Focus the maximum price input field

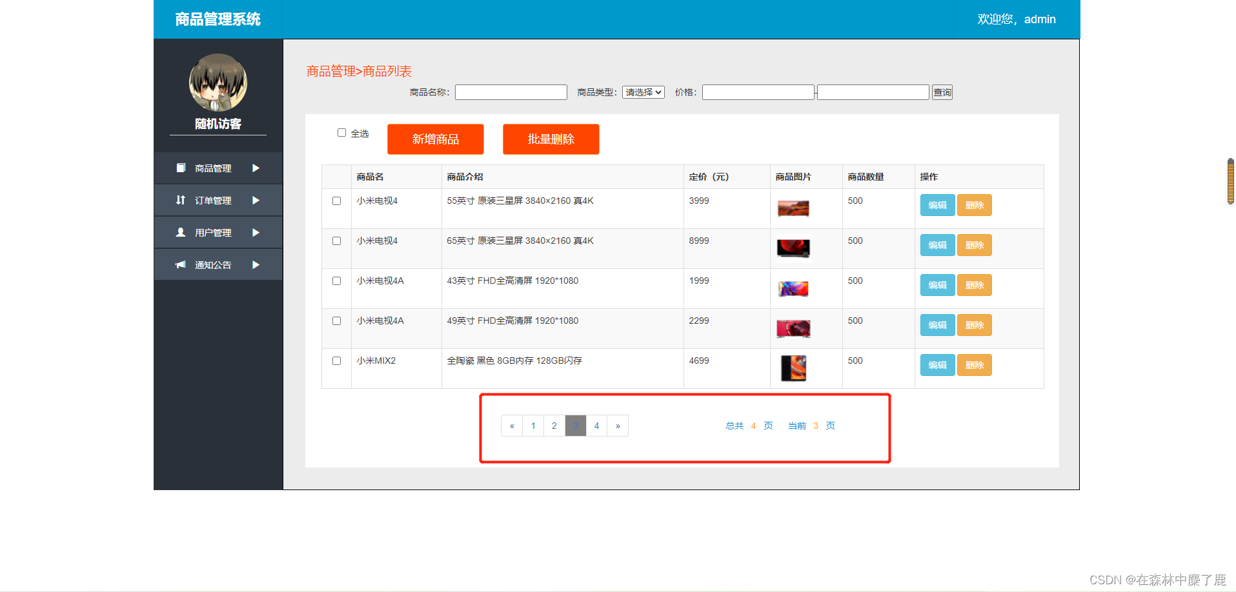(x=873, y=92)
